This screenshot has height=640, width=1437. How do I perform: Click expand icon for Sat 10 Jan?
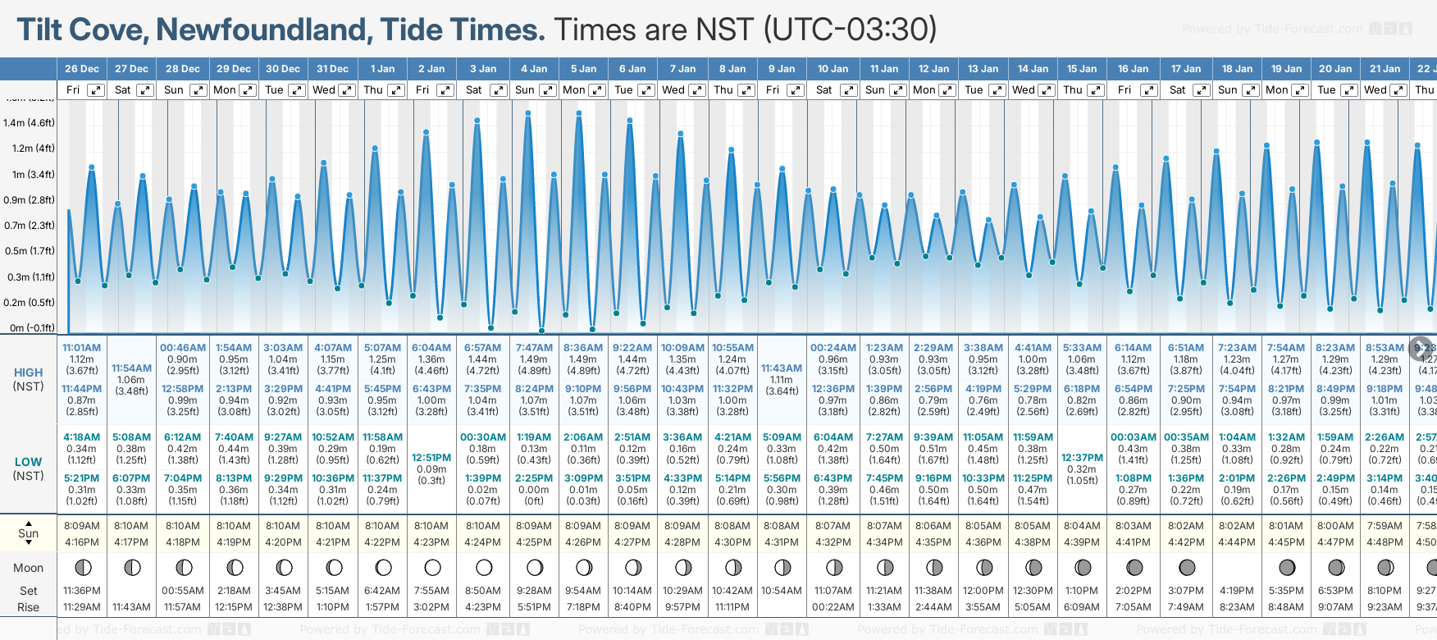(x=846, y=90)
